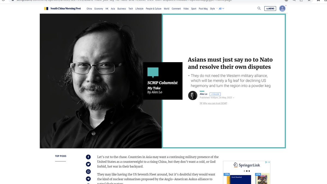327x184 pixels.
Task: Click the AdChoices triangle icon
Action: pyautogui.click(x=266, y=162)
